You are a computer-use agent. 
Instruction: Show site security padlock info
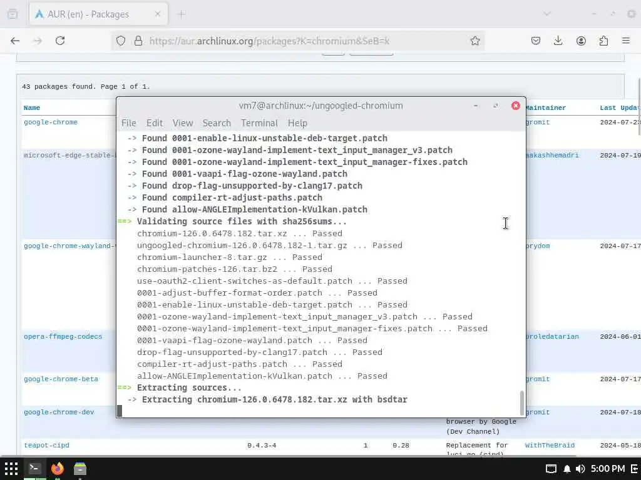click(x=138, y=41)
